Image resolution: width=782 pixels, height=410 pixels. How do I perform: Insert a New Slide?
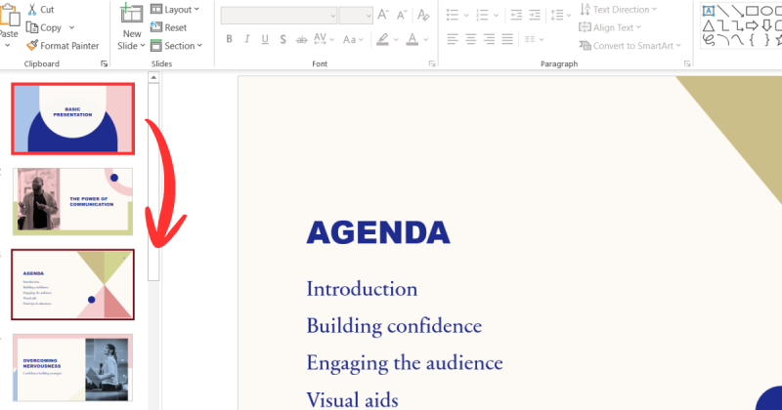(132, 27)
